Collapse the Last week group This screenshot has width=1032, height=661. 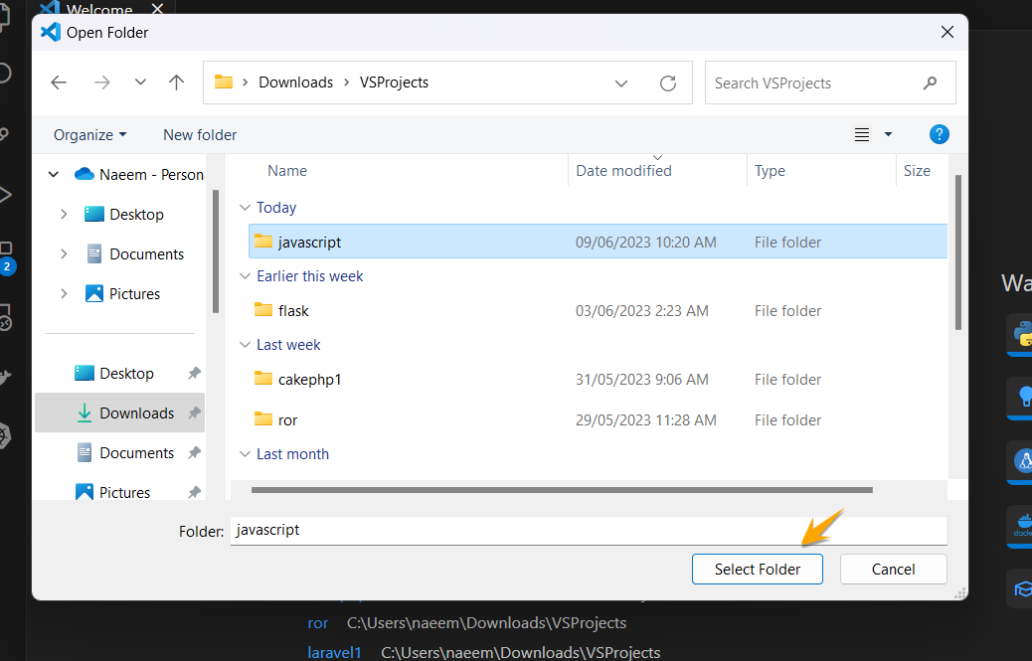(x=245, y=345)
